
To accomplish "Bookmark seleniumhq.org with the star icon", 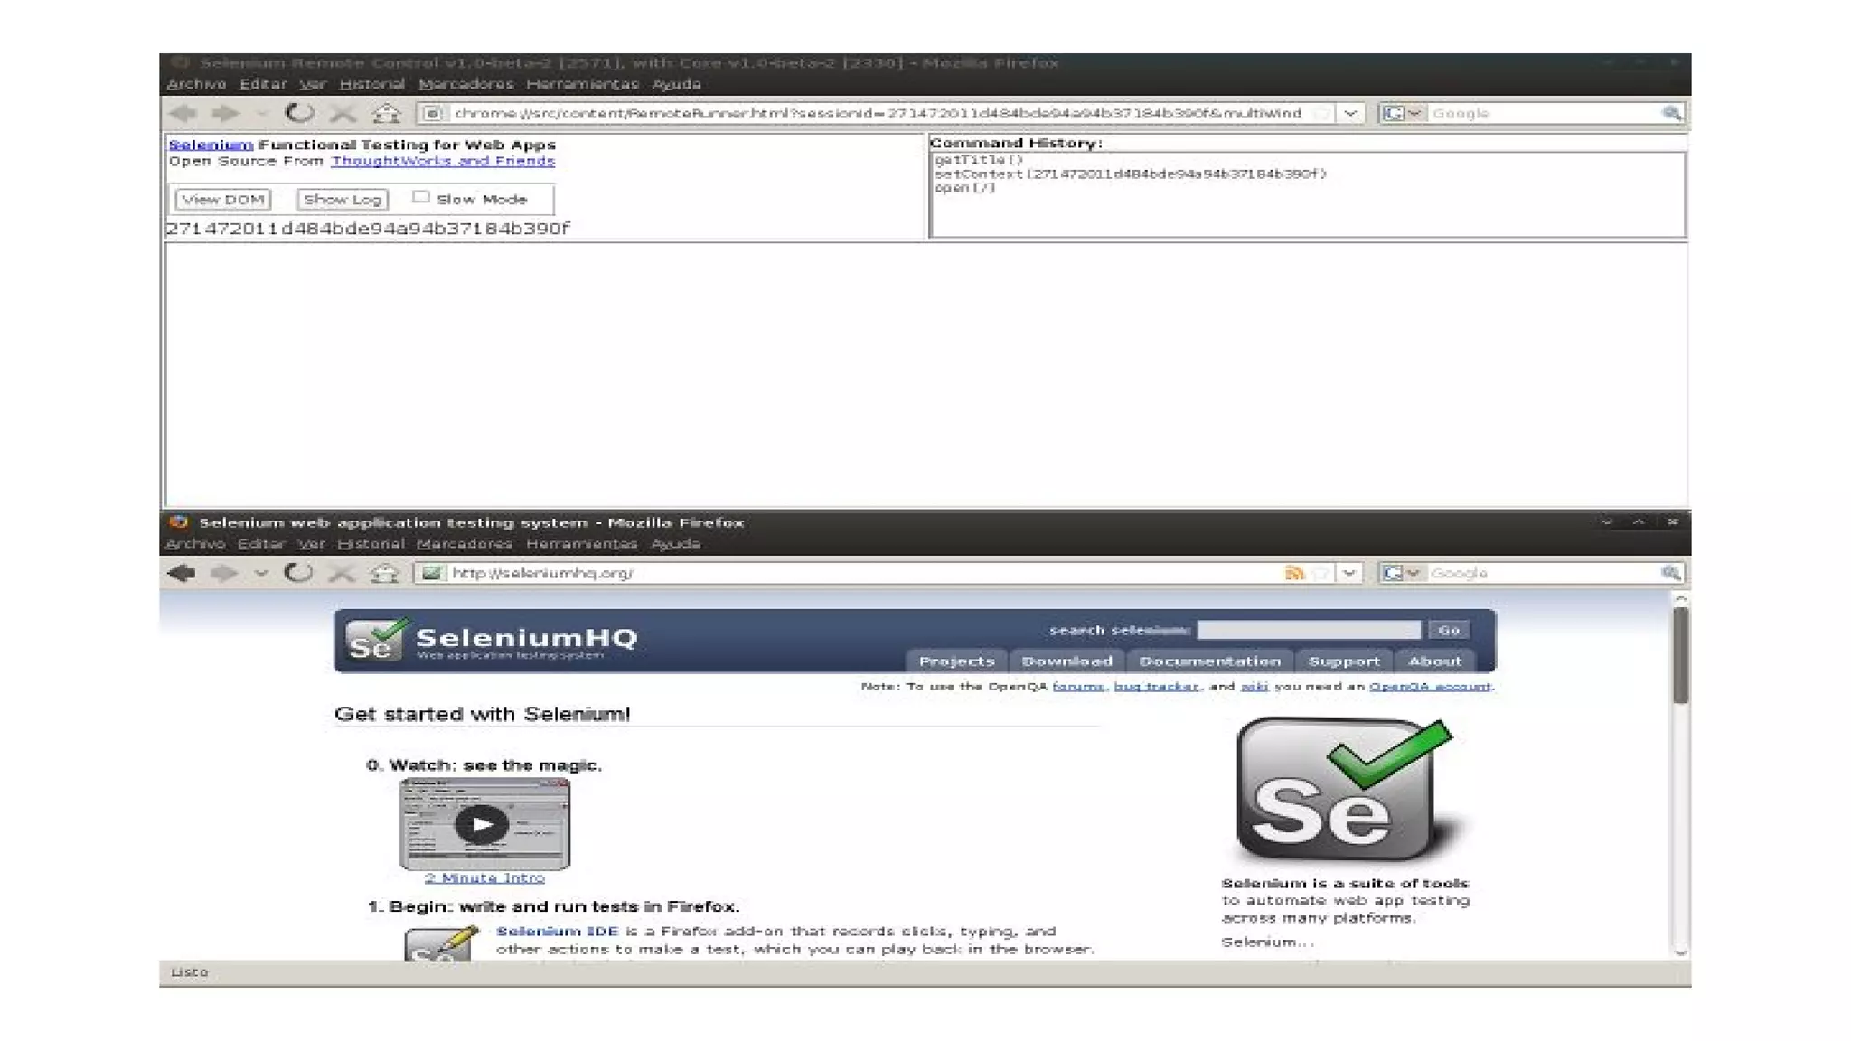I will click(x=1321, y=573).
